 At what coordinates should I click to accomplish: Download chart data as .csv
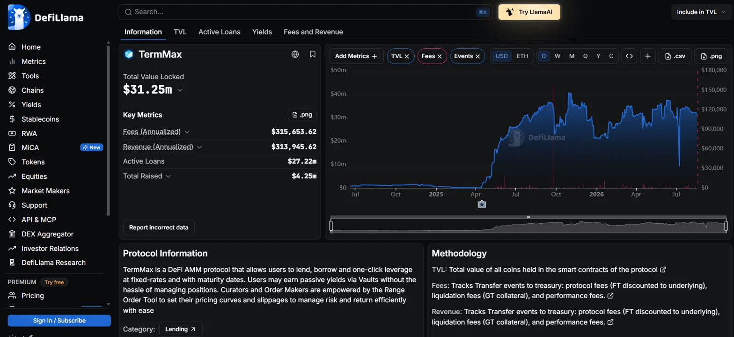675,56
